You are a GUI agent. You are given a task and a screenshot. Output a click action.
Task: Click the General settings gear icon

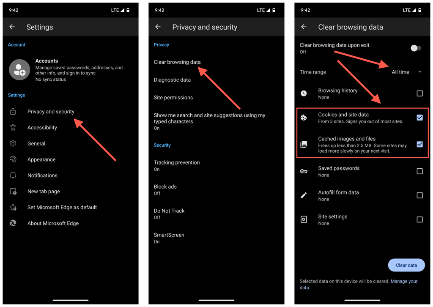pos(13,143)
